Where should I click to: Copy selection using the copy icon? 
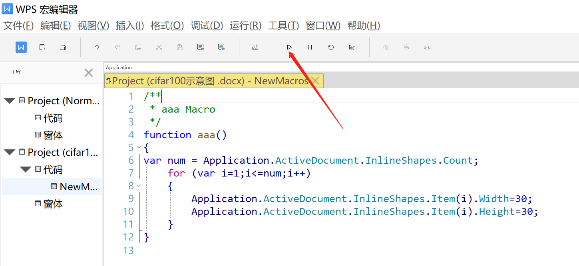coord(138,47)
